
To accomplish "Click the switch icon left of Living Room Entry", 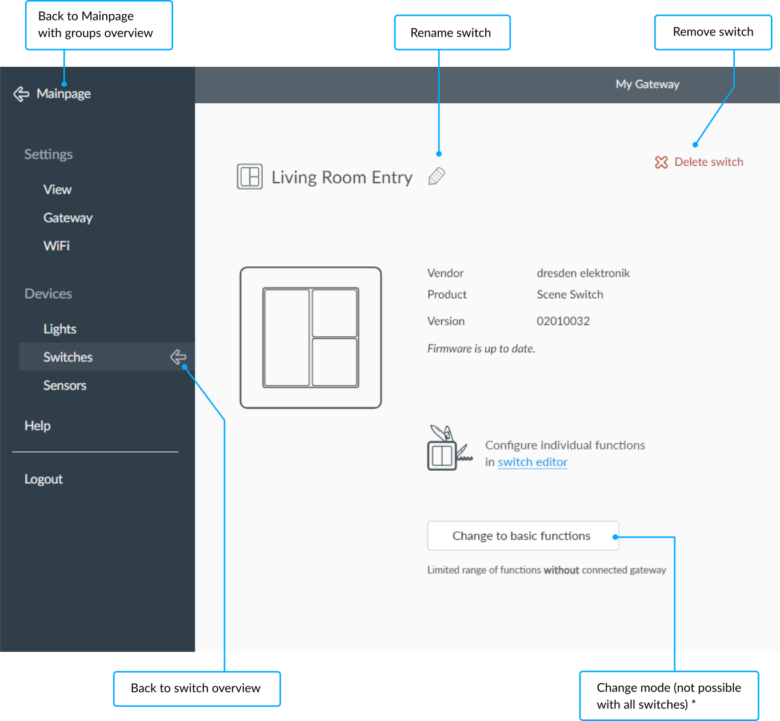I will pos(250,177).
